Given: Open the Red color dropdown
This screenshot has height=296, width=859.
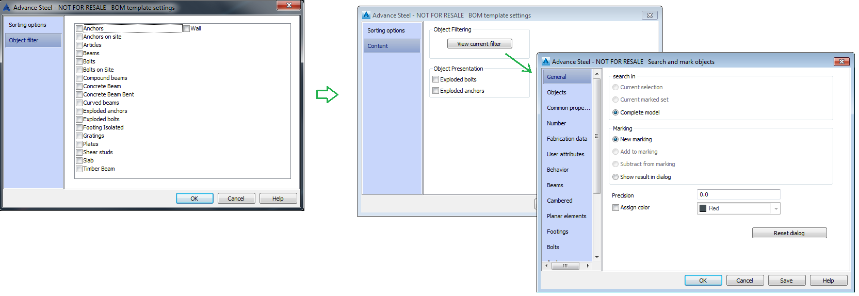Looking at the screenshot, I should (x=776, y=208).
